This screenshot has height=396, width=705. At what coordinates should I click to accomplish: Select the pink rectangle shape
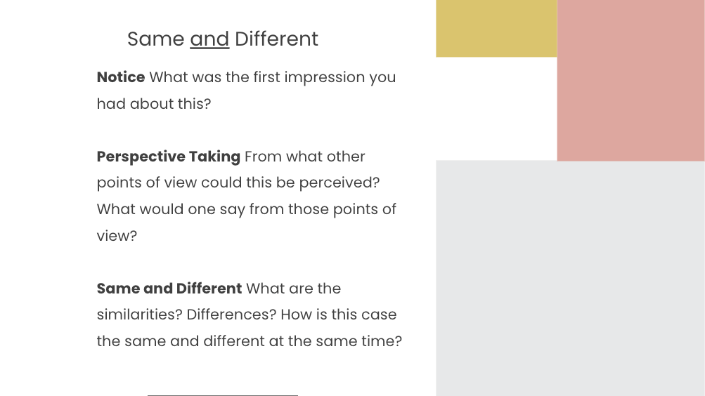click(630, 80)
